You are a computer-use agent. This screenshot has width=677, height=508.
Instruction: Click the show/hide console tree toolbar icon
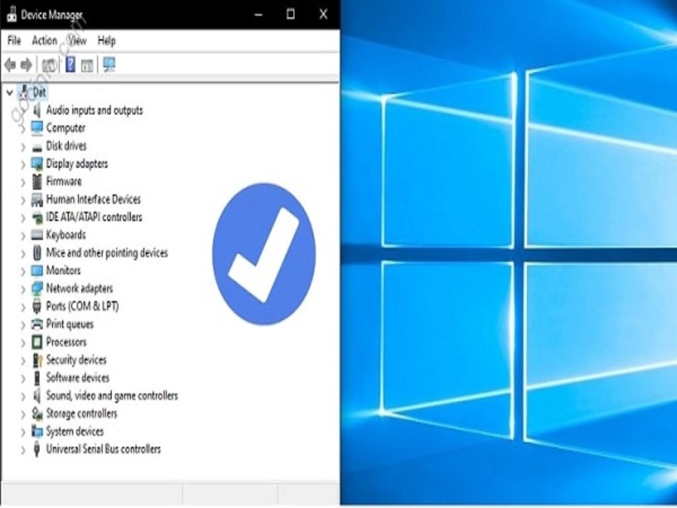(49, 65)
